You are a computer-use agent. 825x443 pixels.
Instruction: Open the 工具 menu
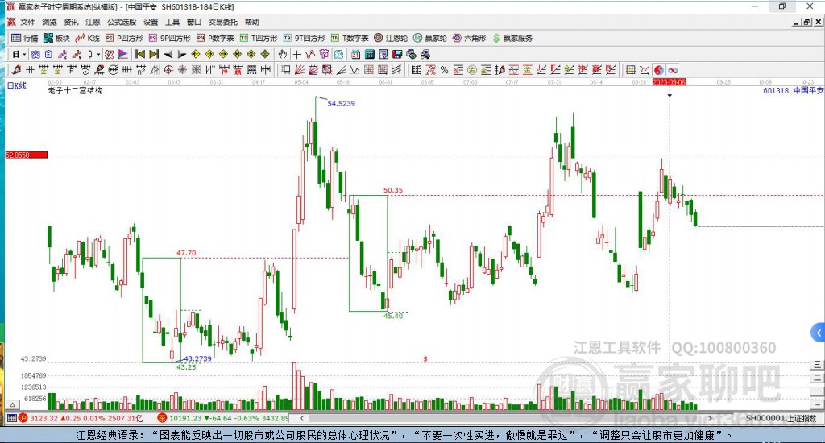click(x=172, y=22)
